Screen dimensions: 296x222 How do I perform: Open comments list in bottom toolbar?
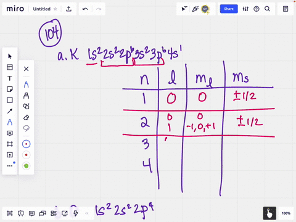pos(31,213)
